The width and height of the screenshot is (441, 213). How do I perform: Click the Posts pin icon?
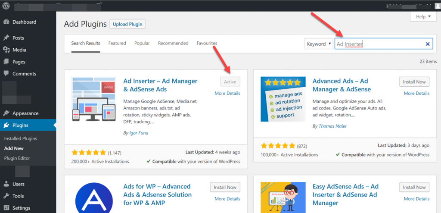click(6, 38)
